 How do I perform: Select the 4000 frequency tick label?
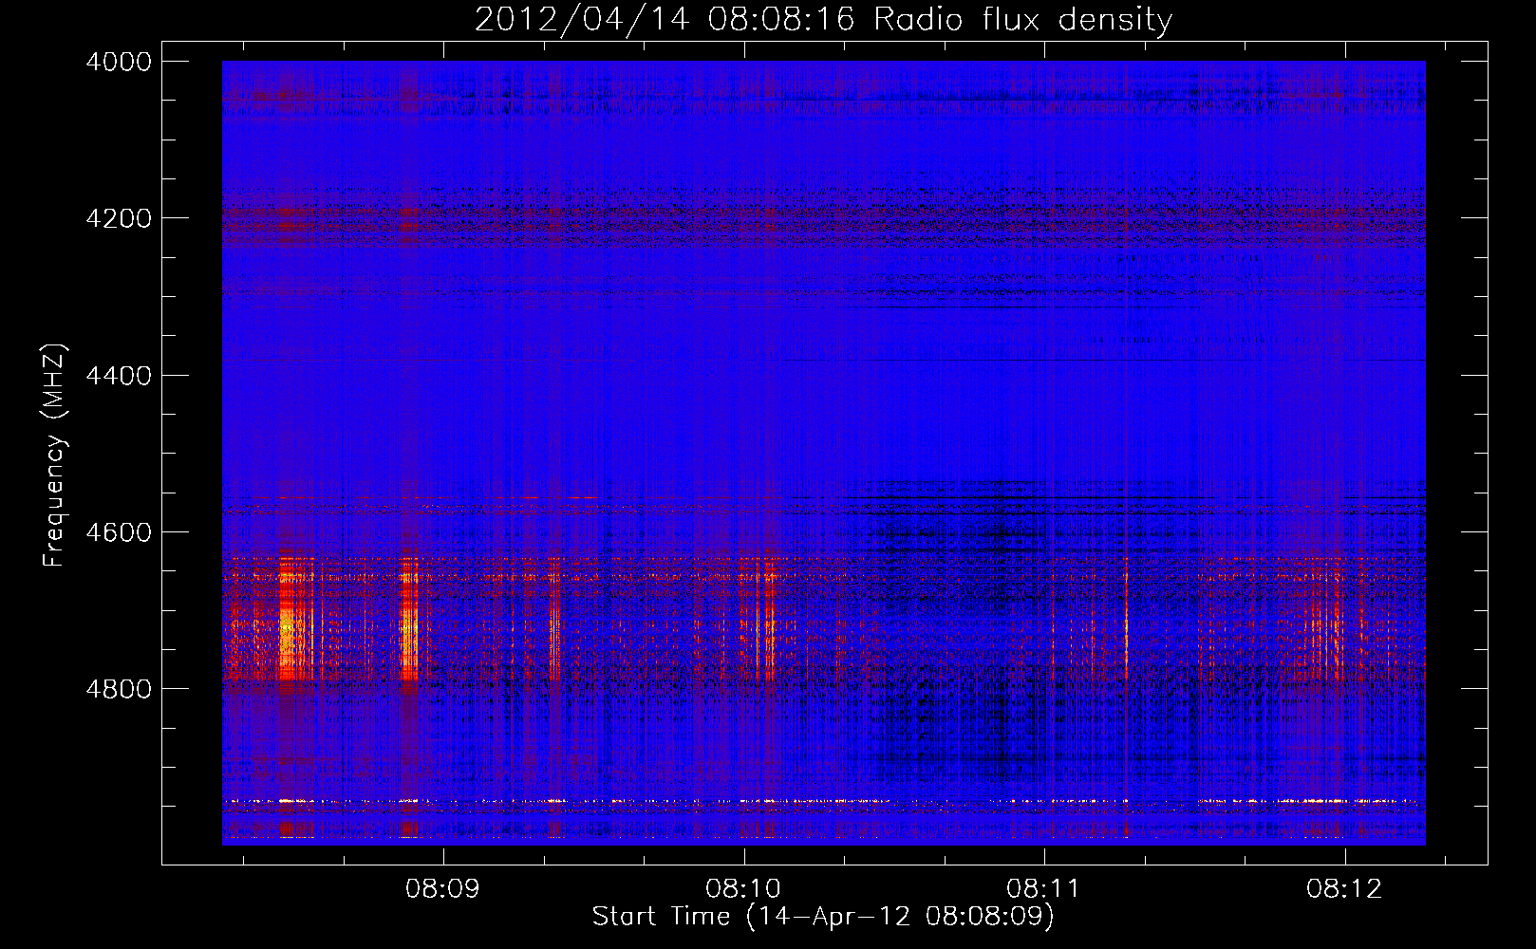coord(119,62)
